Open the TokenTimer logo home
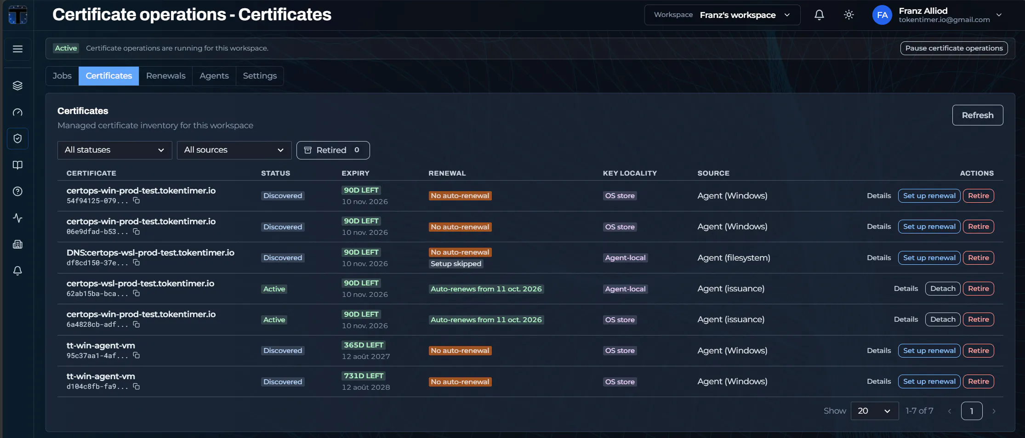The width and height of the screenshot is (1025, 438). (x=17, y=15)
